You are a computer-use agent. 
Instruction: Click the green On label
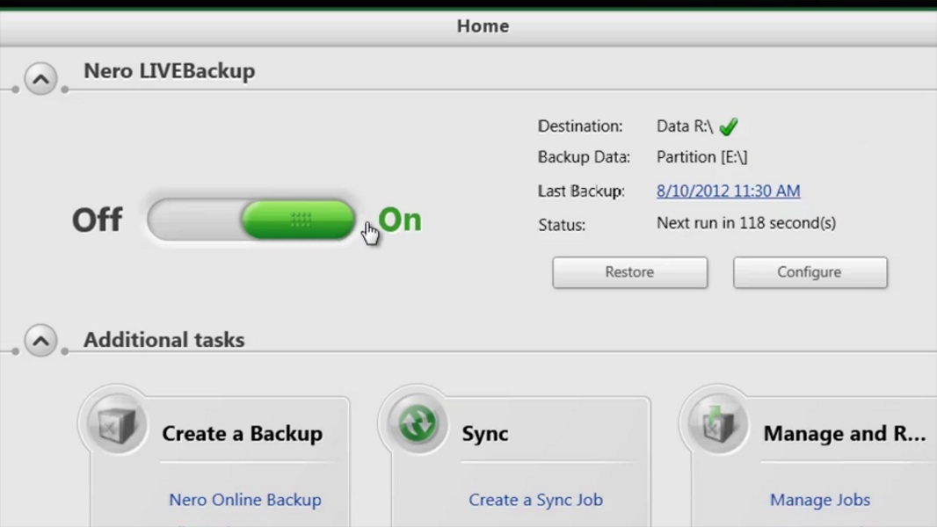click(400, 220)
